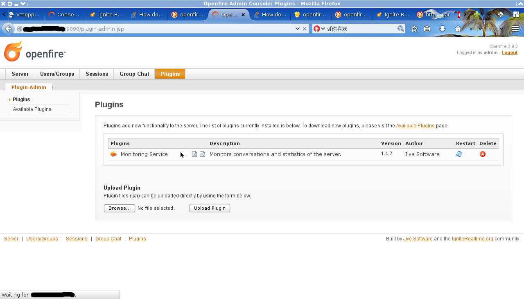Click Browse to choose a jar file
The height and width of the screenshot is (299, 524).
point(120,208)
